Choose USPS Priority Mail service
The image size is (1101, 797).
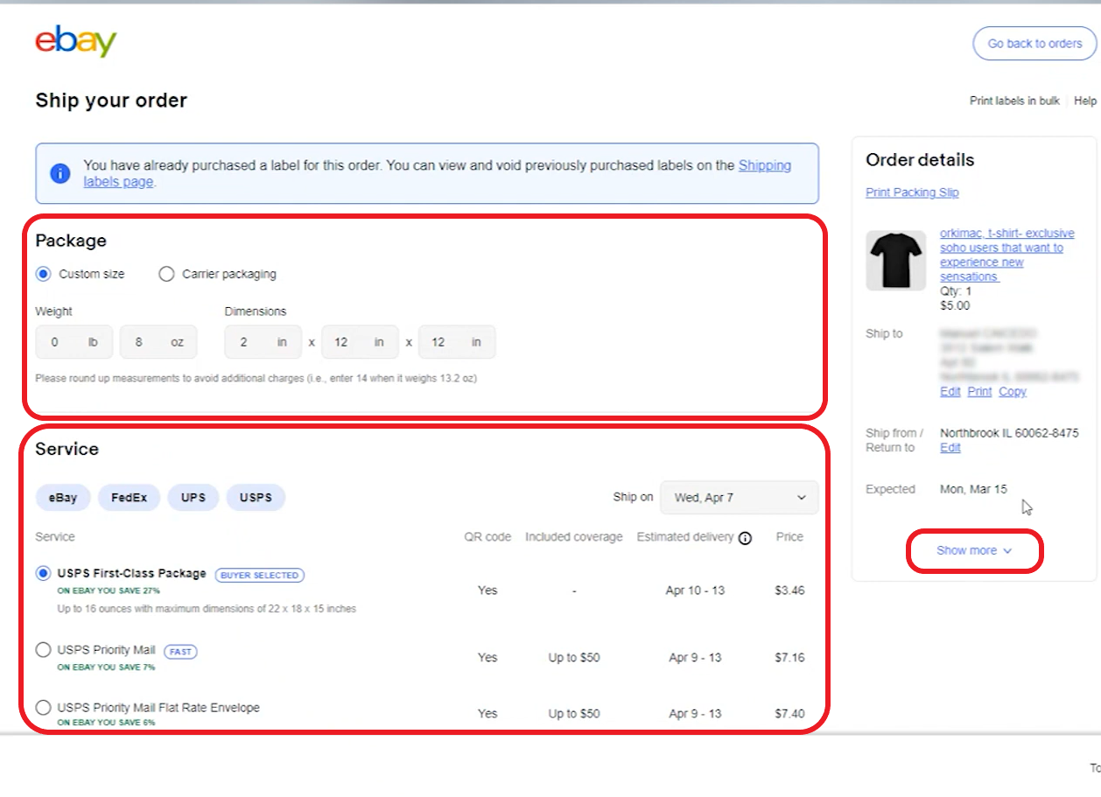(x=44, y=650)
